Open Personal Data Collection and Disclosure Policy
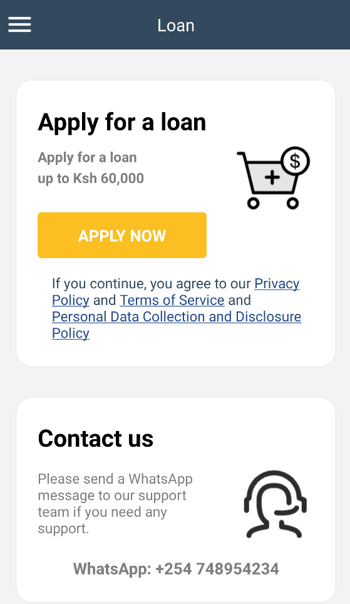This screenshot has height=604, width=350. point(177,325)
